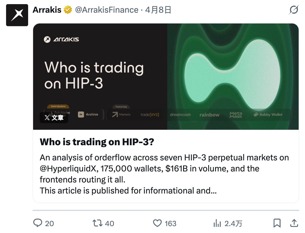Image resolution: width=305 pixels, height=233 pixels.
Task: Open replies via the comment bubble icon
Action: point(38,223)
